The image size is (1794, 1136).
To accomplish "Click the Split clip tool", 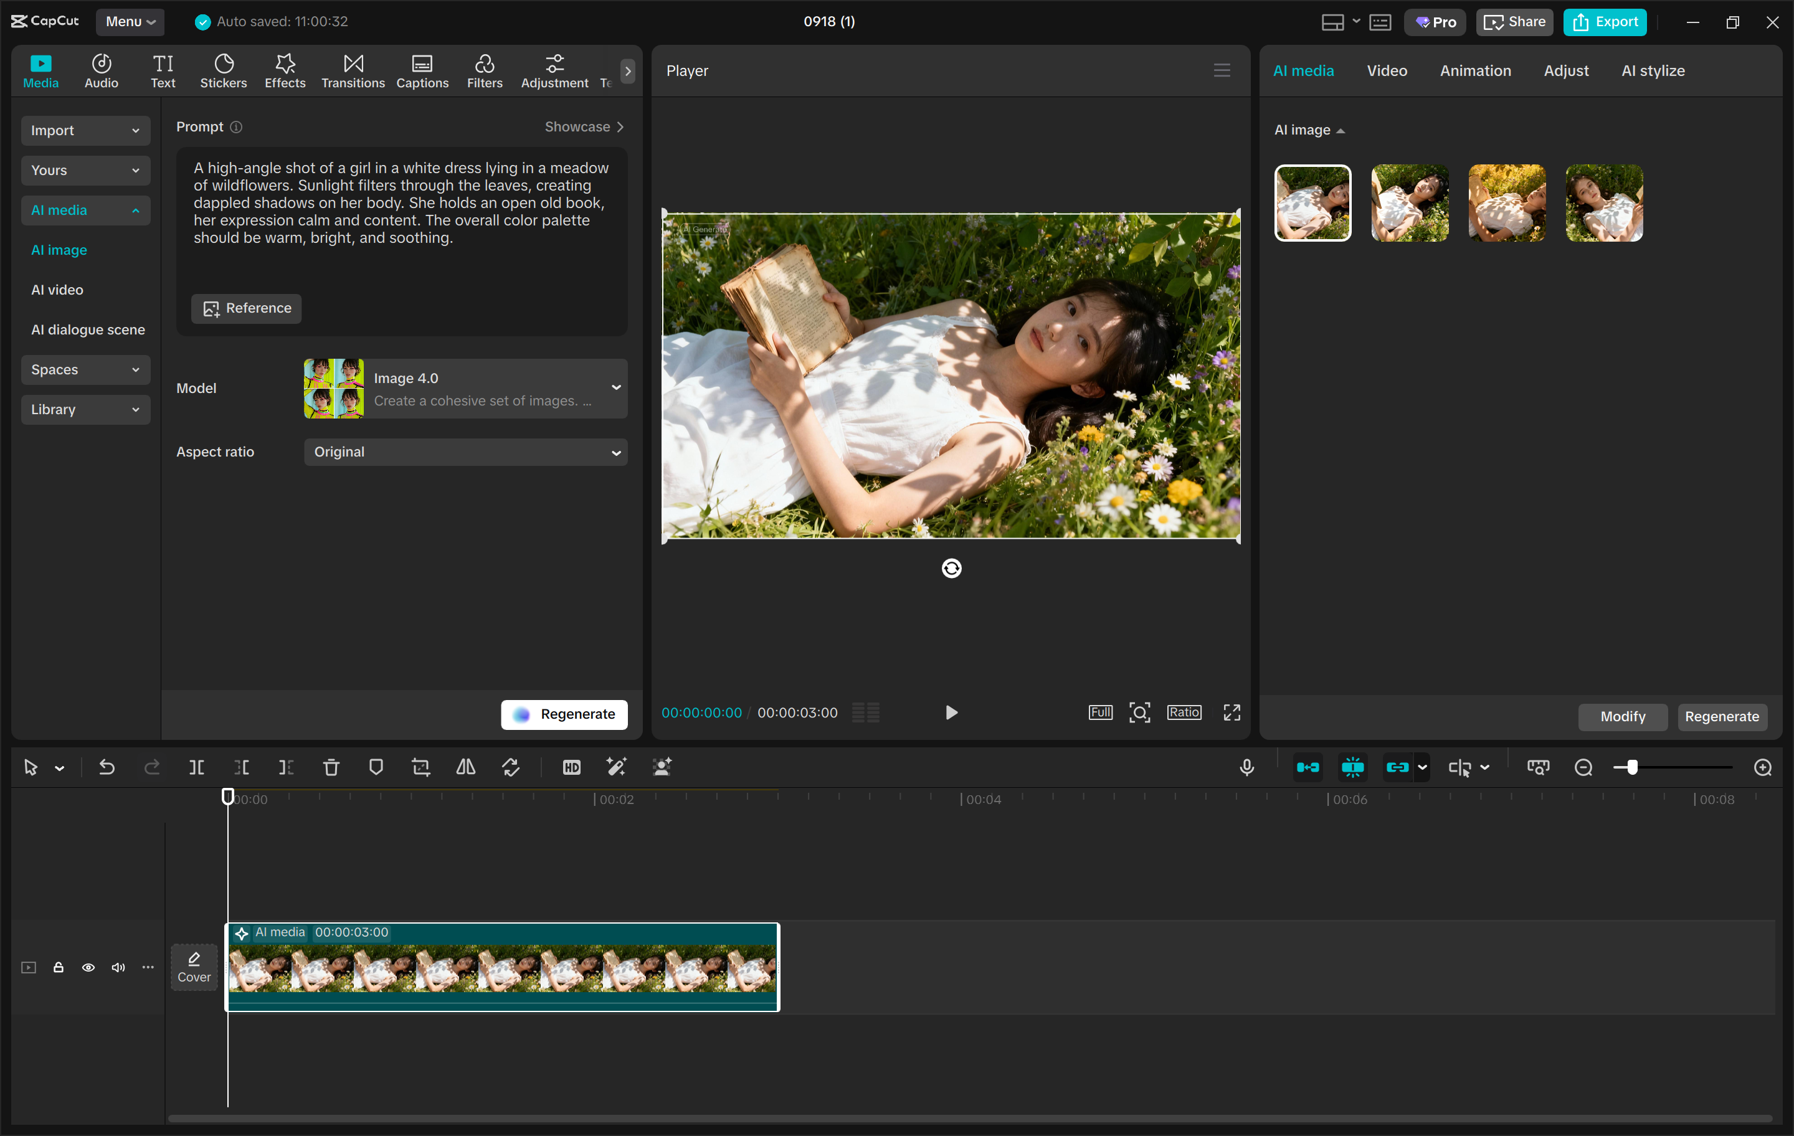I will point(197,767).
